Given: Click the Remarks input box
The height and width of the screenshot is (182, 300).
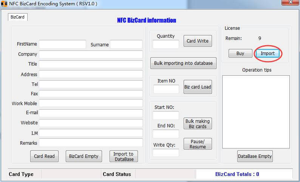Looking at the screenshot, I should click(91, 143).
